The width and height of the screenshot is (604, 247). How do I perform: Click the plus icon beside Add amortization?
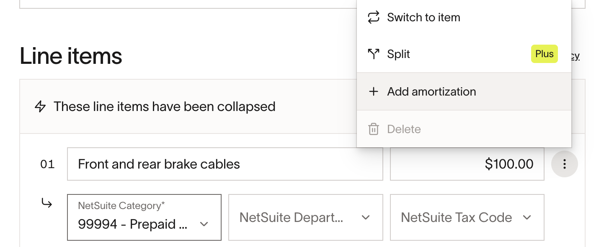pos(373,92)
